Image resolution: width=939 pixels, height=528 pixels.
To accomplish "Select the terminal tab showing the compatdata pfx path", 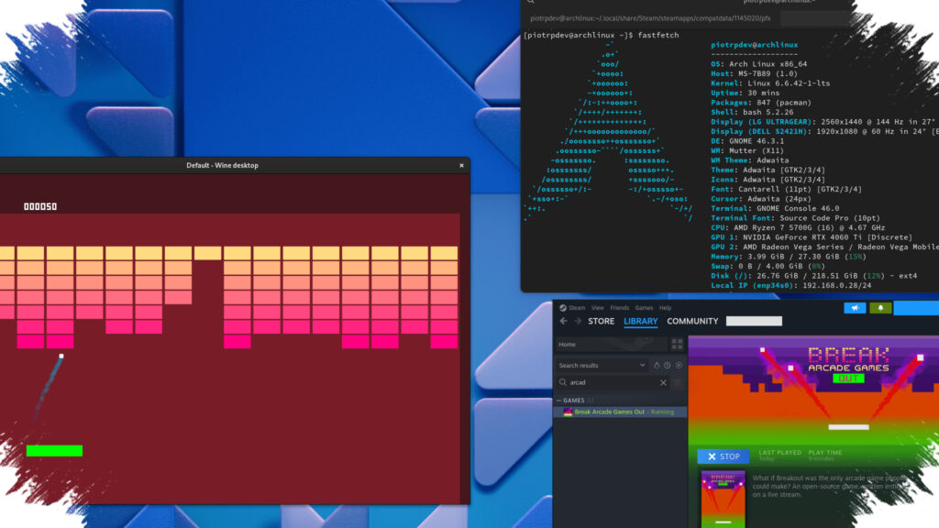I will click(x=650, y=18).
